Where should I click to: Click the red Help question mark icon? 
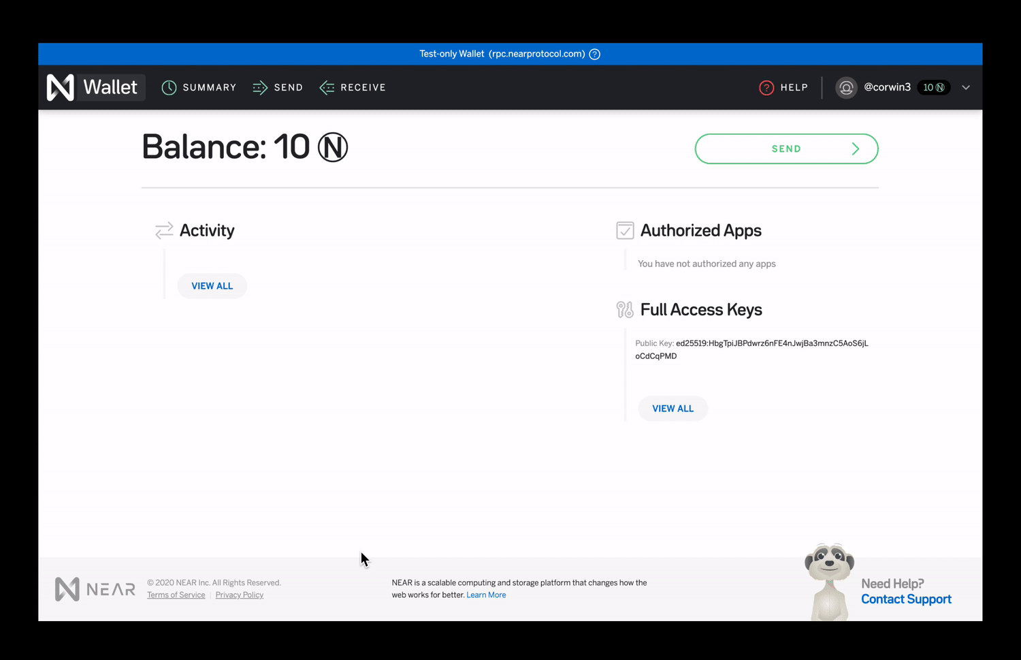click(x=766, y=87)
